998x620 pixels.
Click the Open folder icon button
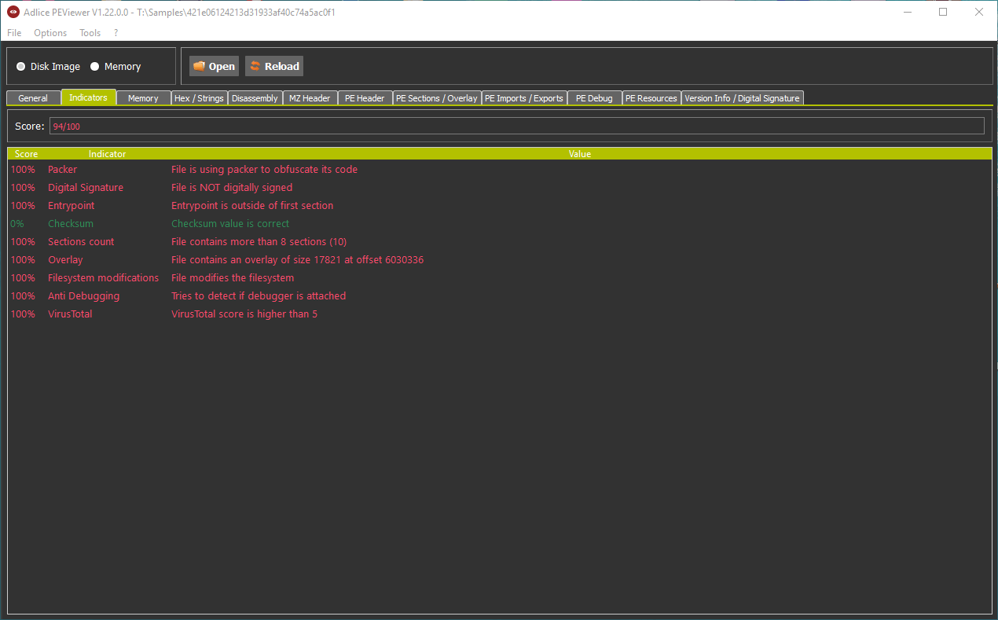coord(200,67)
